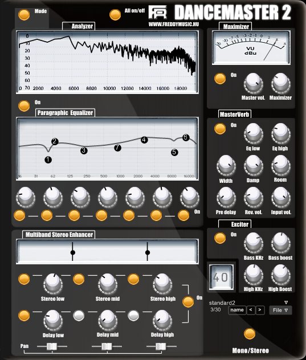Click the Room knob

[280, 166]
